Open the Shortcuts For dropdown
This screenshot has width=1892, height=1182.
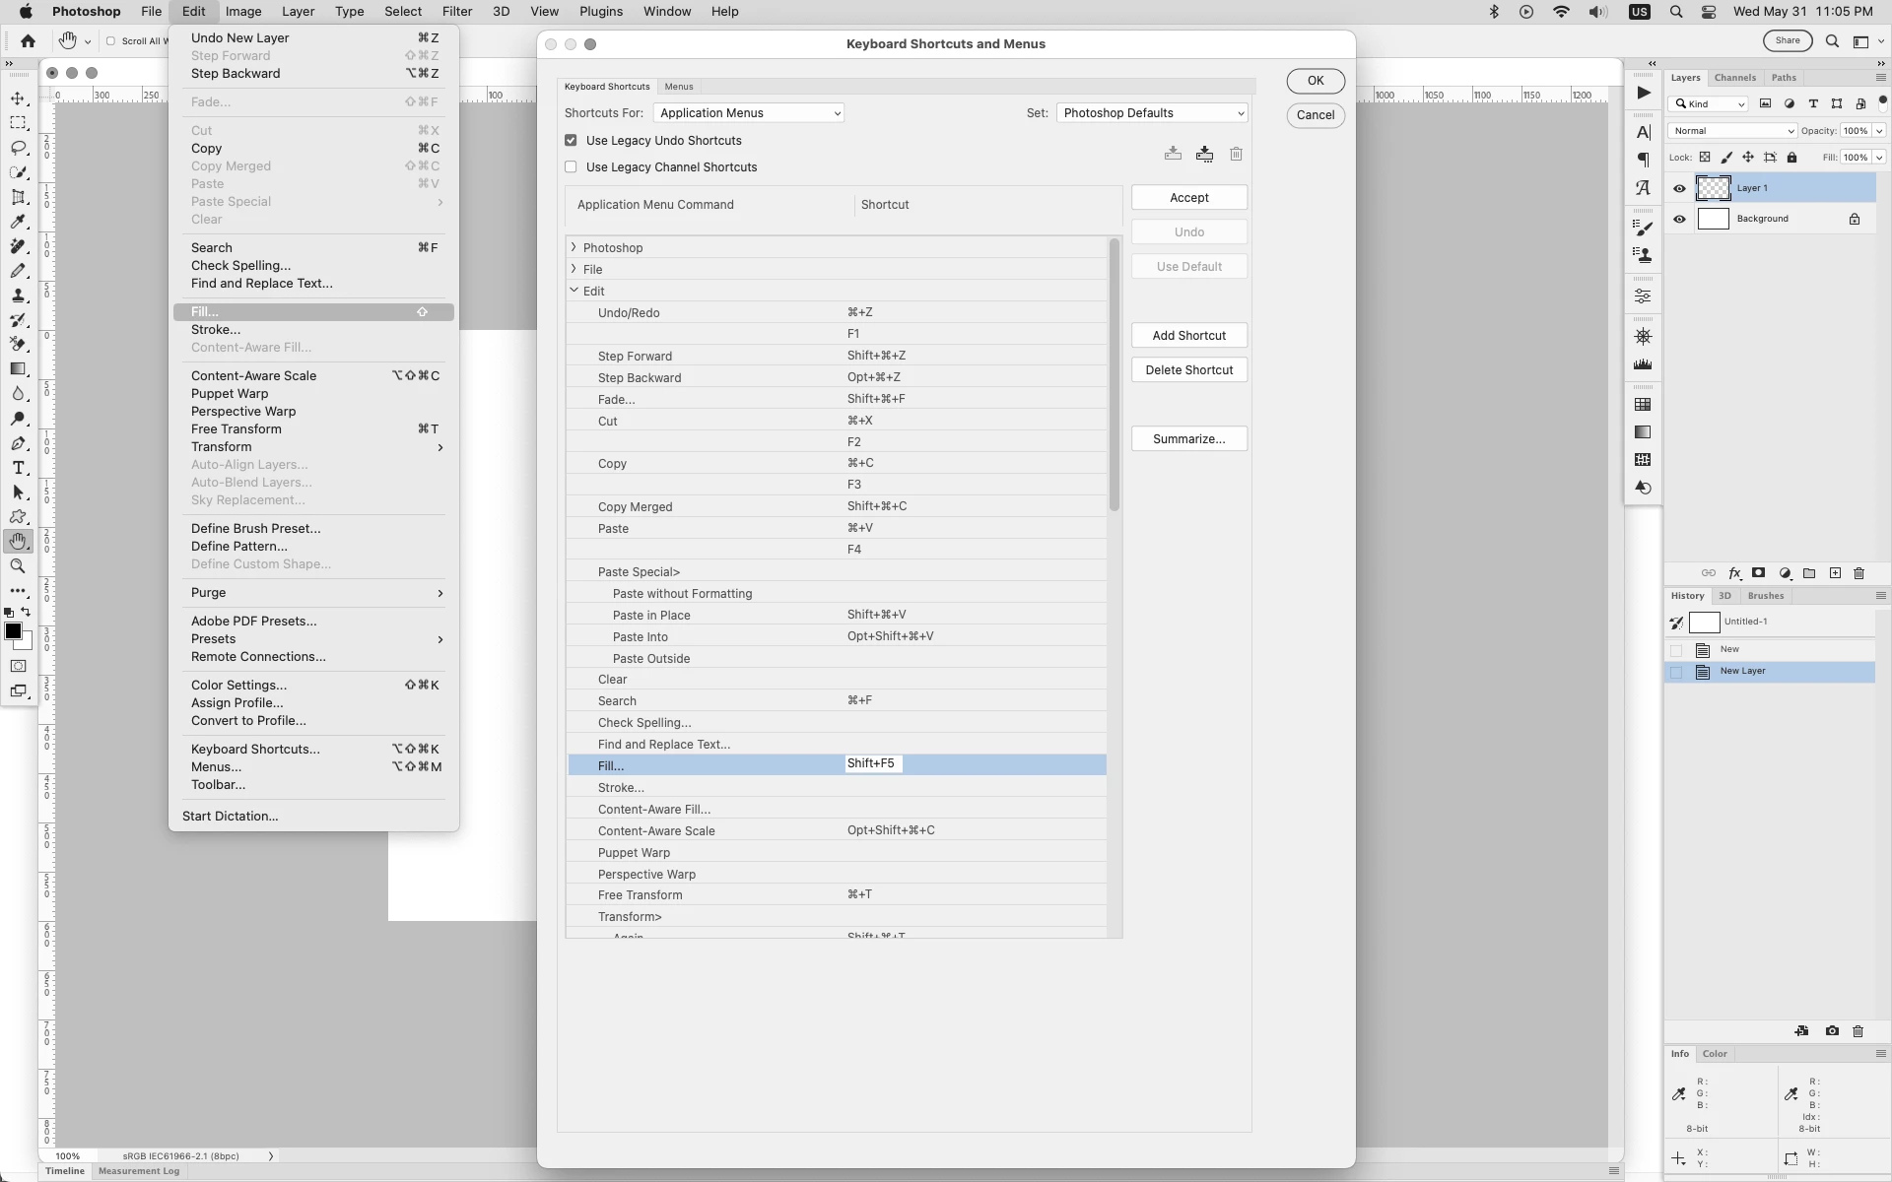748,113
